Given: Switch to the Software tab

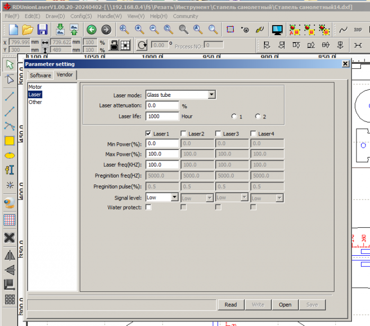Looking at the screenshot, I should (40, 75).
